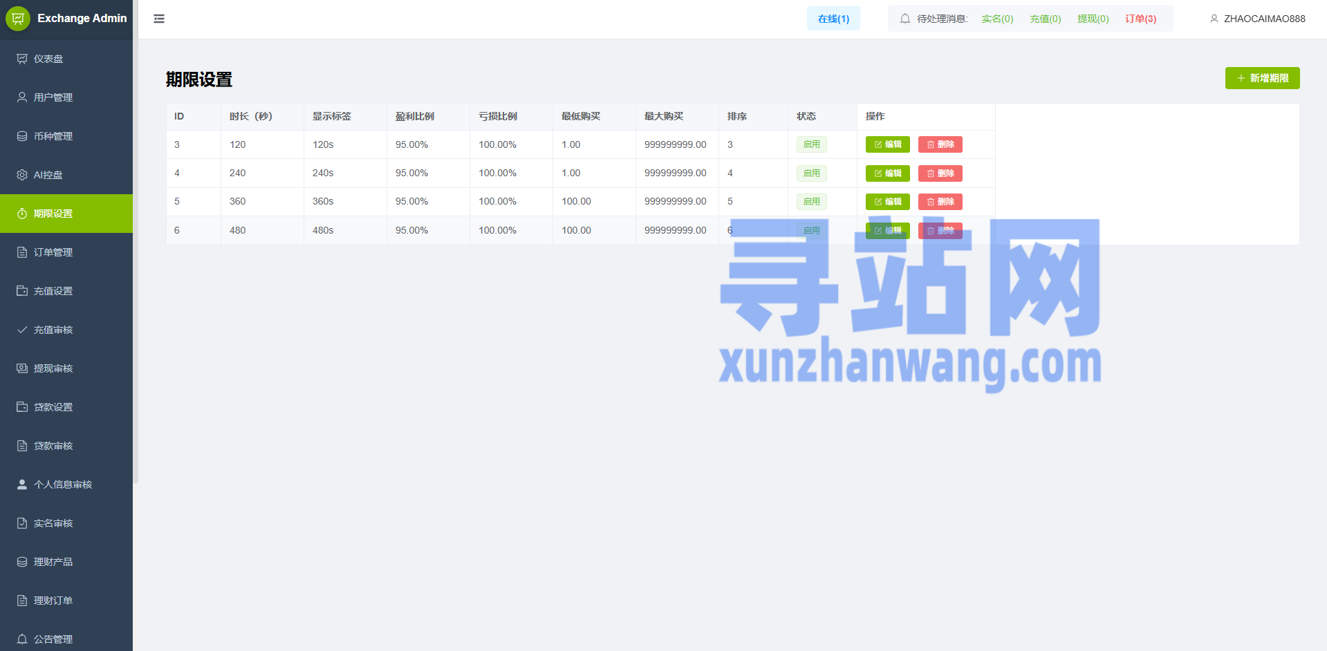Image resolution: width=1327 pixels, height=651 pixels.
Task: Click 启用 status tag for row ID 3
Action: [811, 144]
